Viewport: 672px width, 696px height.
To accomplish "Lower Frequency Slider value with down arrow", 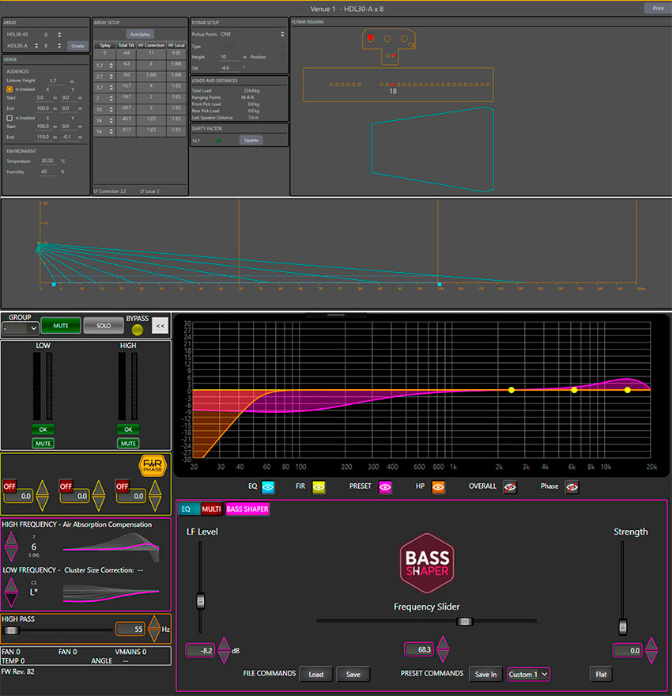I will click(443, 656).
